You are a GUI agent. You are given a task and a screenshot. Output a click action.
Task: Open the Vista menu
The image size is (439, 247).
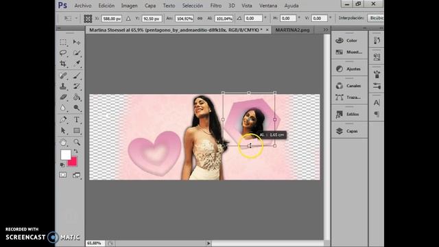click(x=247, y=5)
